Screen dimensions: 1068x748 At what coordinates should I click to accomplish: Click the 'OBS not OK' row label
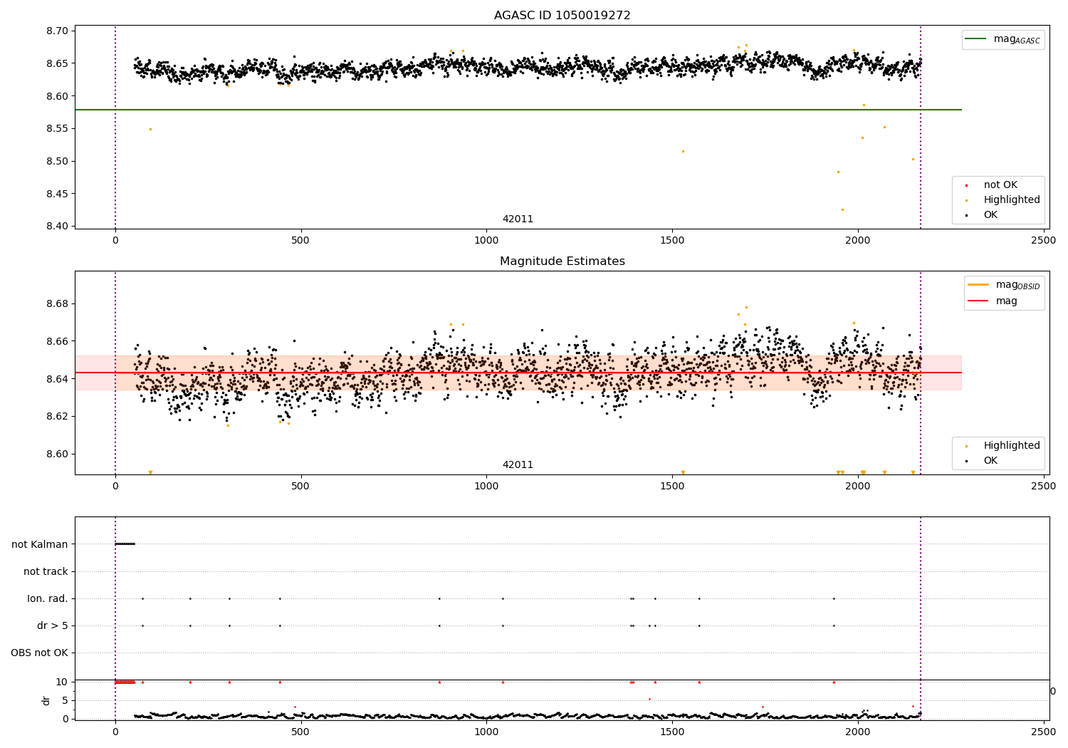point(39,653)
